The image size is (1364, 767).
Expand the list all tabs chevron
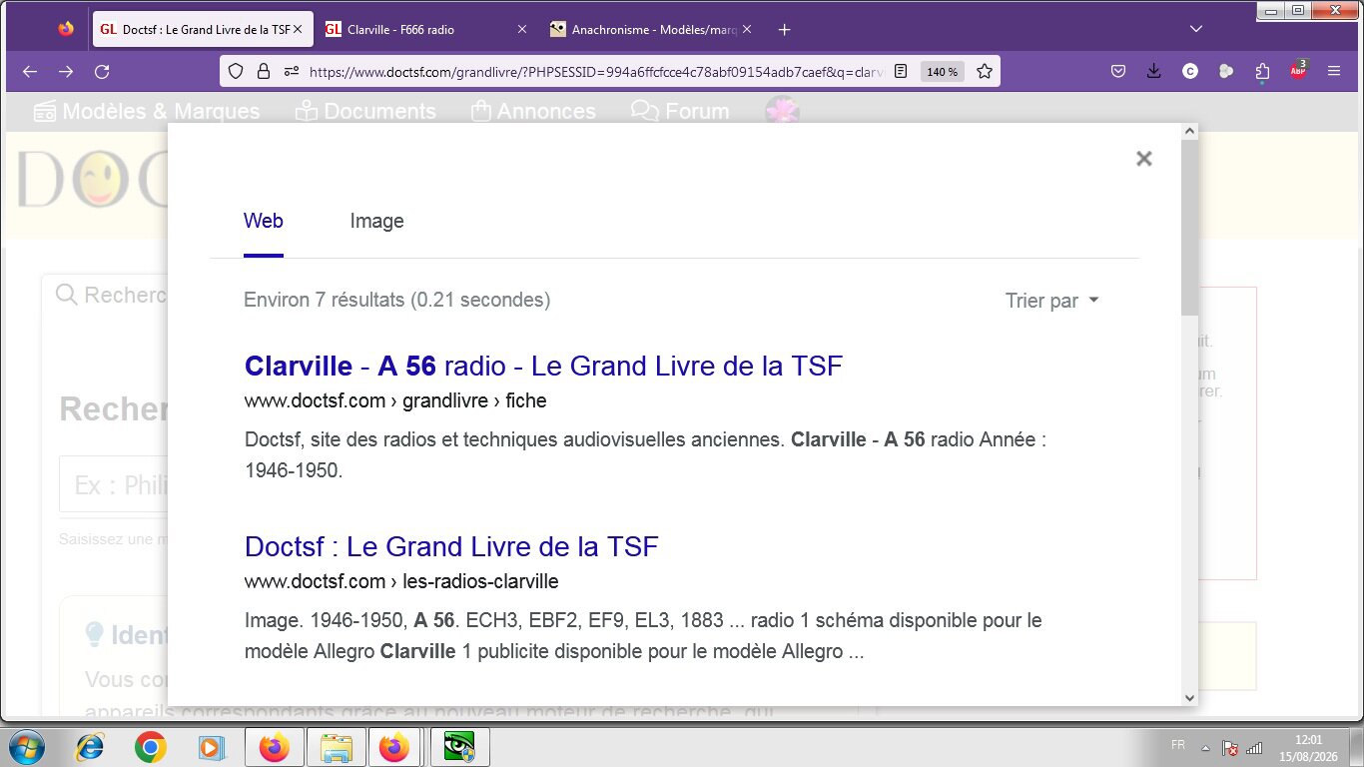point(1196,30)
